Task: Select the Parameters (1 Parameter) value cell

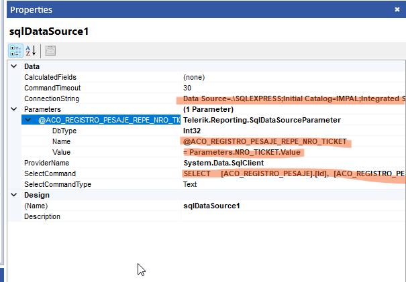Action: point(208,109)
